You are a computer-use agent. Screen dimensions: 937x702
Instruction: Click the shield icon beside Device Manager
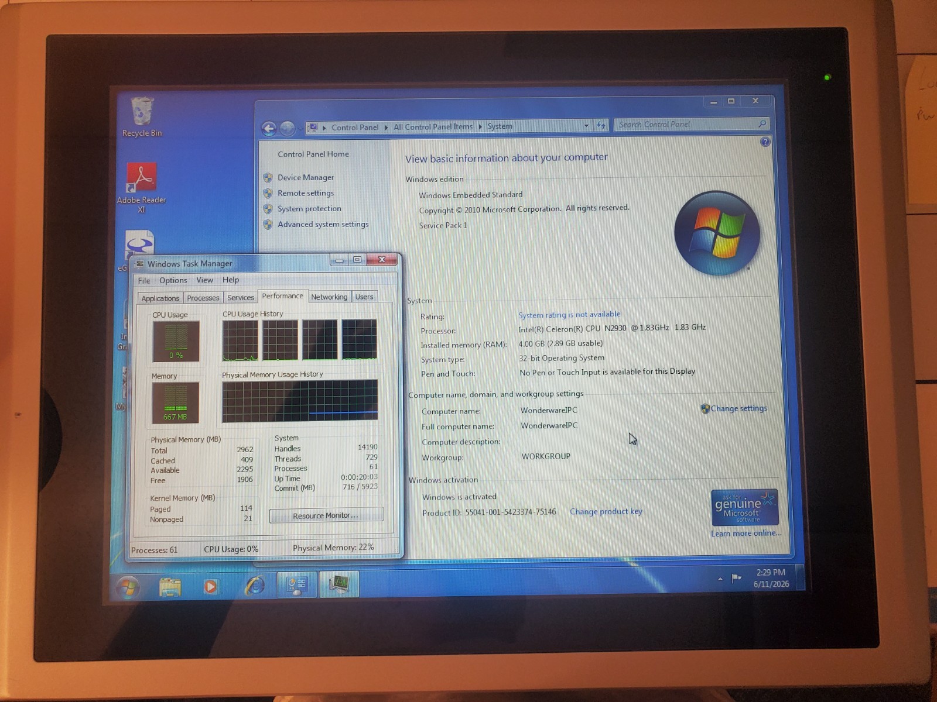(x=268, y=178)
